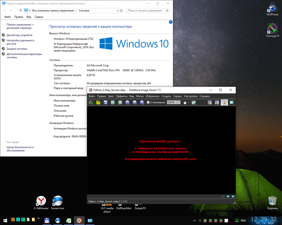Open the 100% zoom level dropdown
This screenshot has width=282, height=225.
[179, 102]
